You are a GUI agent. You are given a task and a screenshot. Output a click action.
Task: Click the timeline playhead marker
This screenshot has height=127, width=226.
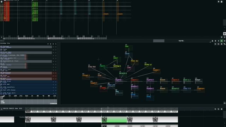point(101,109)
